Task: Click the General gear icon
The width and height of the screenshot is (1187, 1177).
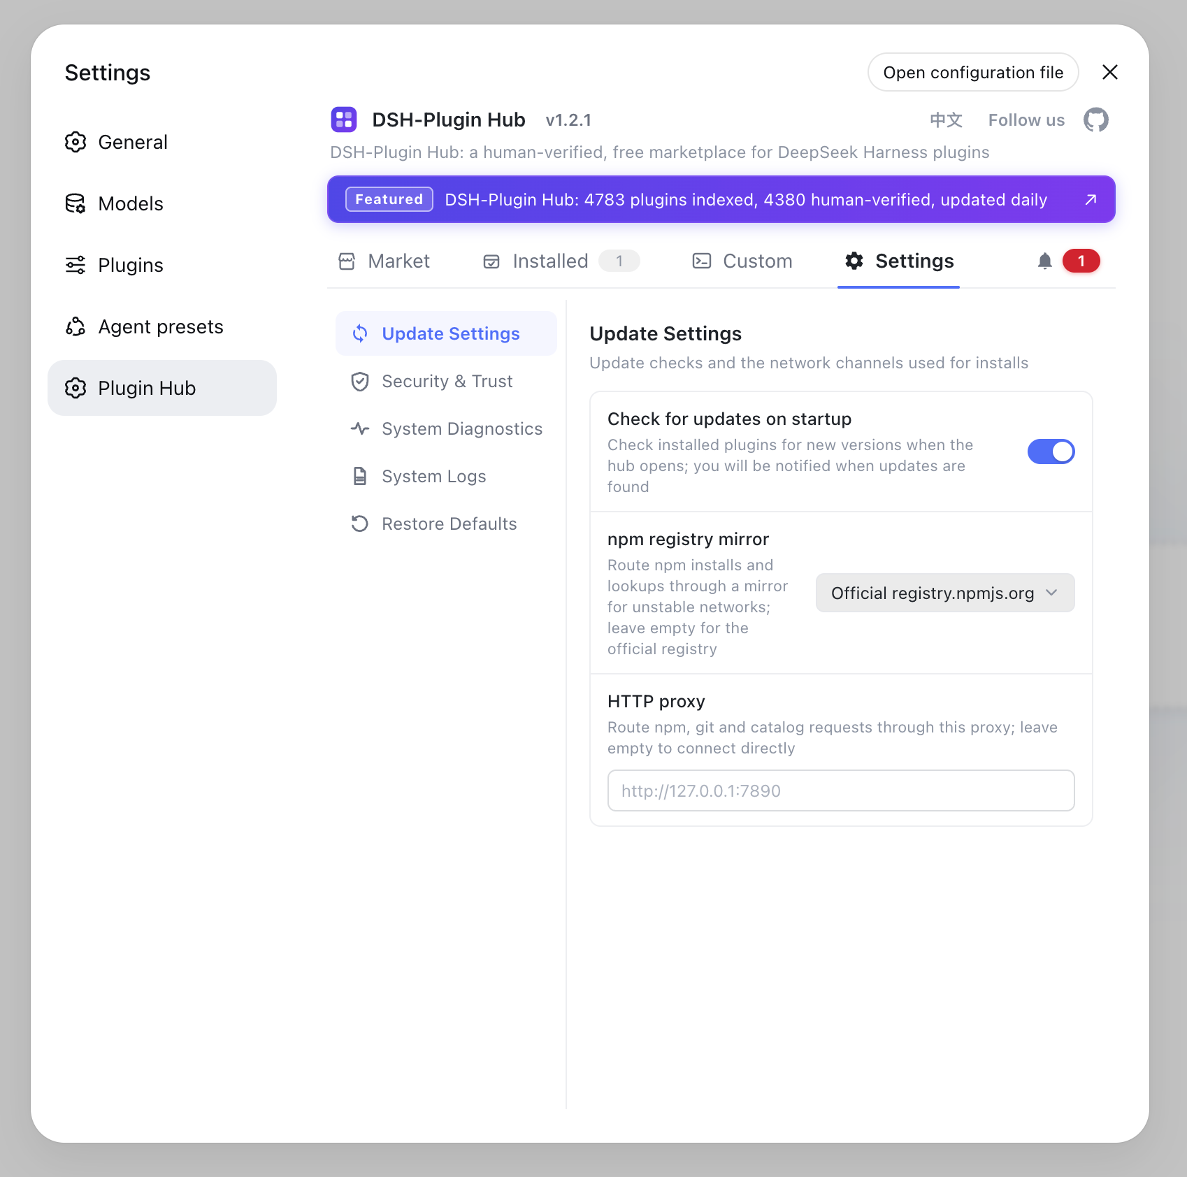Action: pyautogui.click(x=75, y=142)
